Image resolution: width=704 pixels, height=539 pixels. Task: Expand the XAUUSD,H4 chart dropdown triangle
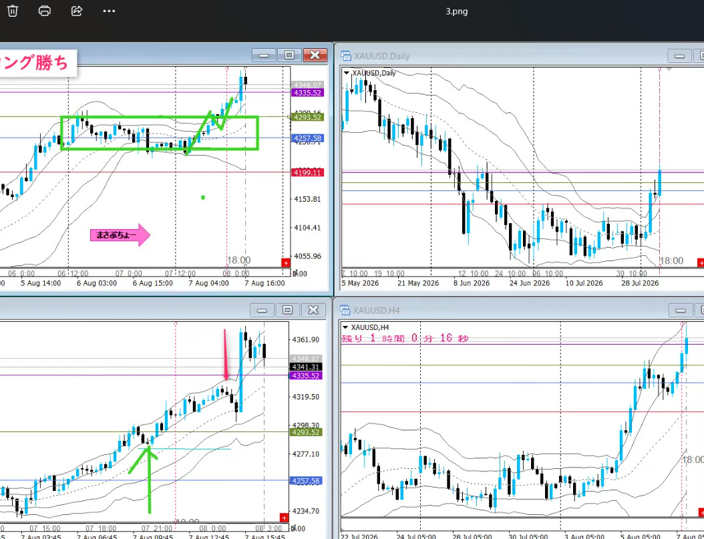pyautogui.click(x=345, y=327)
